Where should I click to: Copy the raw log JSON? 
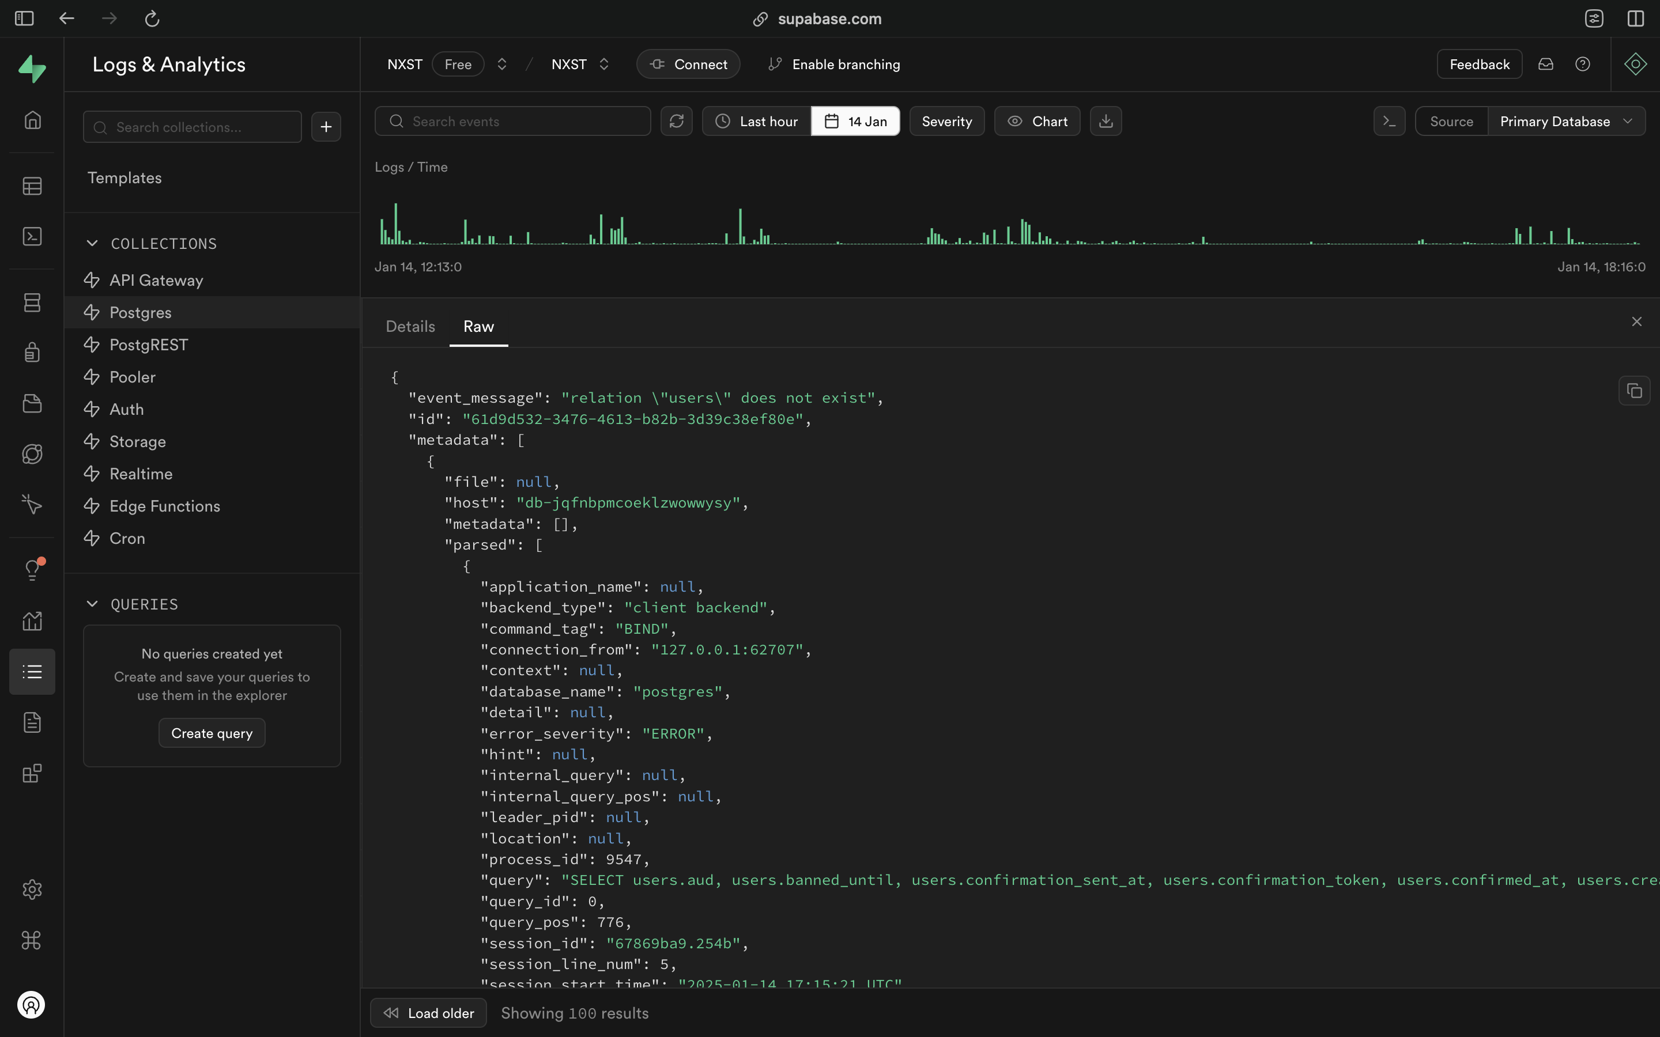tap(1635, 390)
